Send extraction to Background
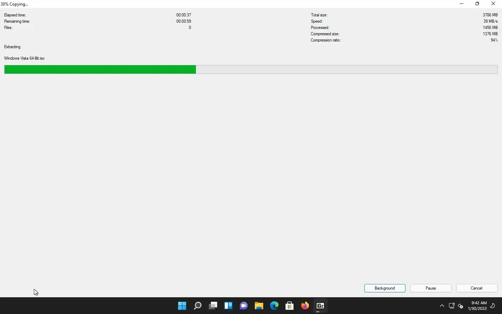 [x=385, y=288]
